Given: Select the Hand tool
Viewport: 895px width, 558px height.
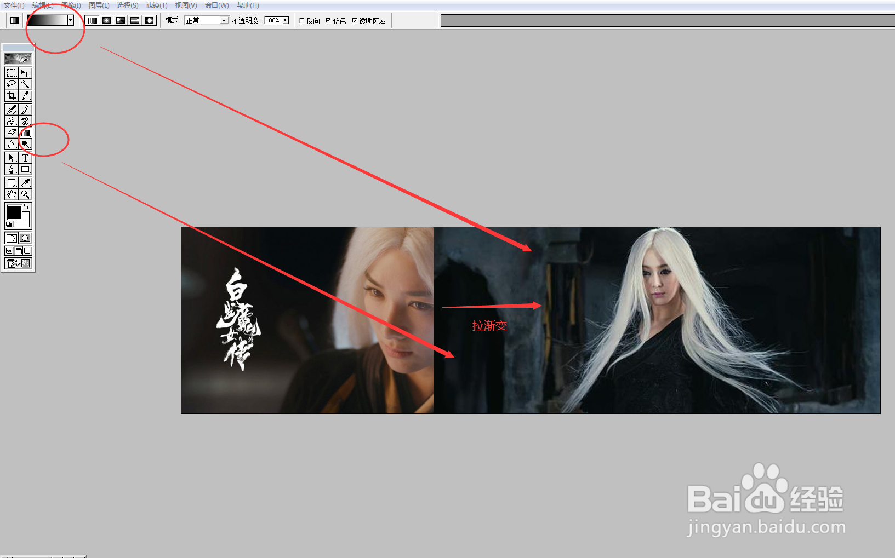Looking at the screenshot, I should [x=12, y=194].
